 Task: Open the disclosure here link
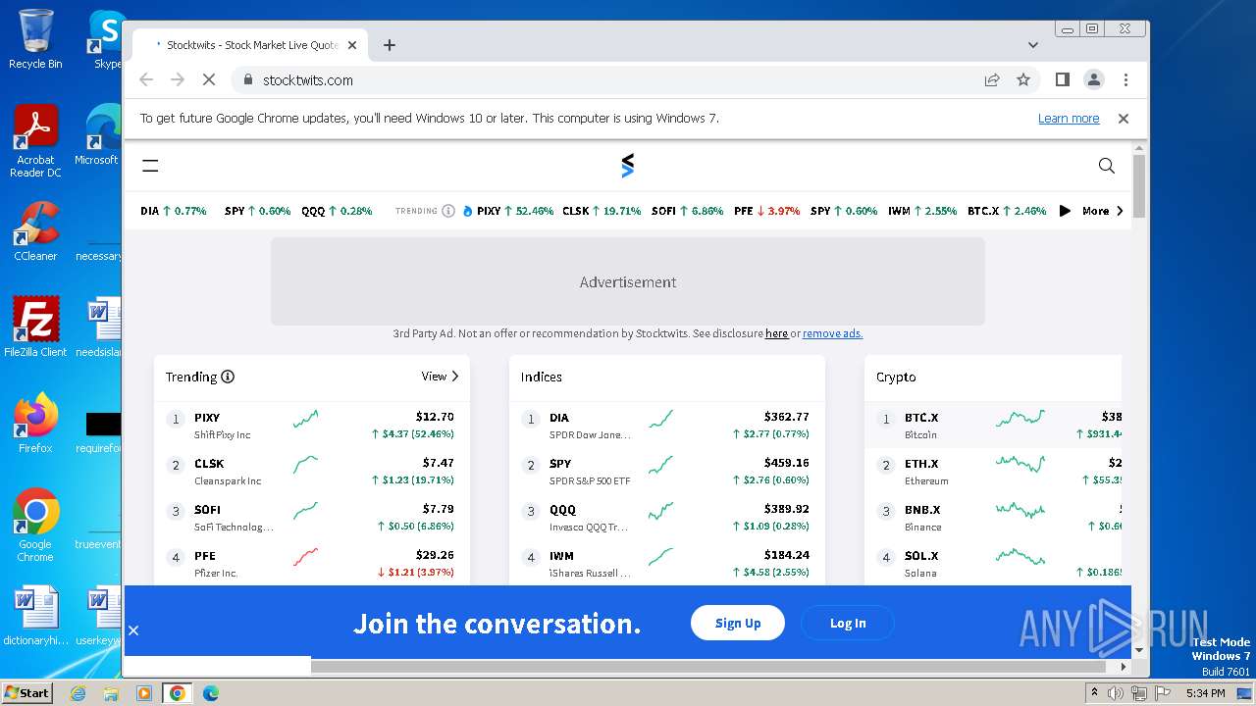coord(776,333)
